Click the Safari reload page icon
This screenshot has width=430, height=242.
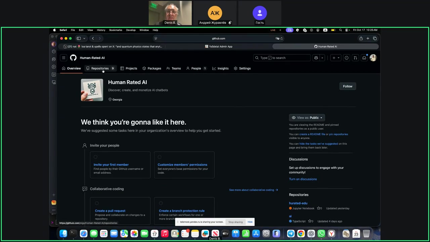pos(282,38)
